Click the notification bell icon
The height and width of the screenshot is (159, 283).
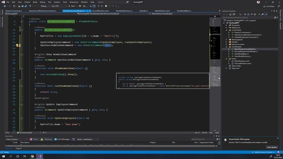[225, 140]
